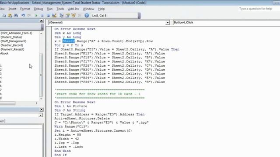
Task: Click the Break (pause) icon
Action: (x=42, y=16)
